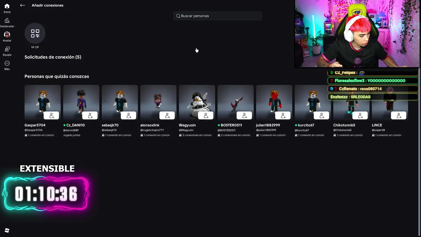Add julian1882999 as a connection
The width and height of the screenshot is (421, 237).
tap(283, 116)
